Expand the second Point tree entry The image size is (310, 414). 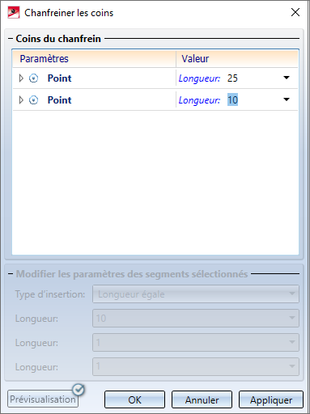(21, 100)
